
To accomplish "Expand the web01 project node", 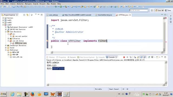I will [x=3, y=20].
